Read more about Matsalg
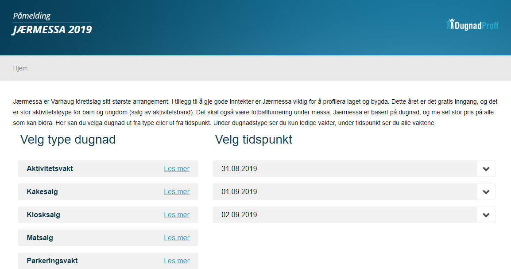This screenshot has height=269, width=511. 176,238
